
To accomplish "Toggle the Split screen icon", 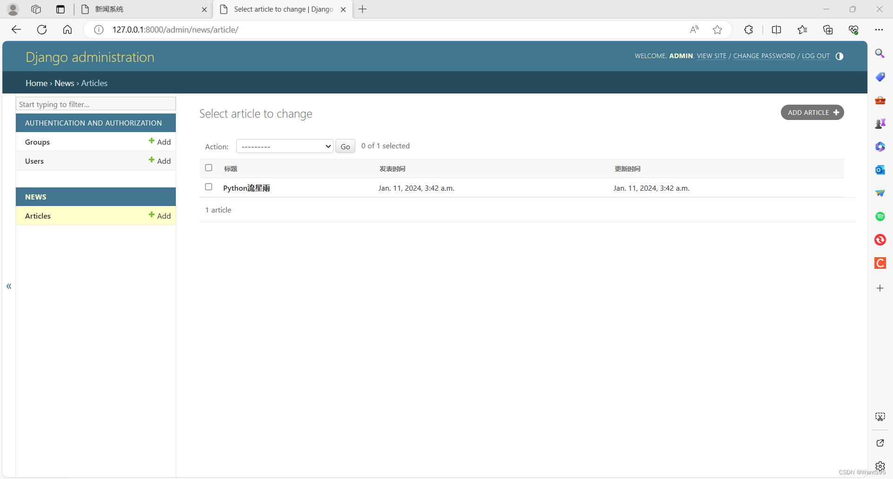I will pyautogui.click(x=776, y=30).
